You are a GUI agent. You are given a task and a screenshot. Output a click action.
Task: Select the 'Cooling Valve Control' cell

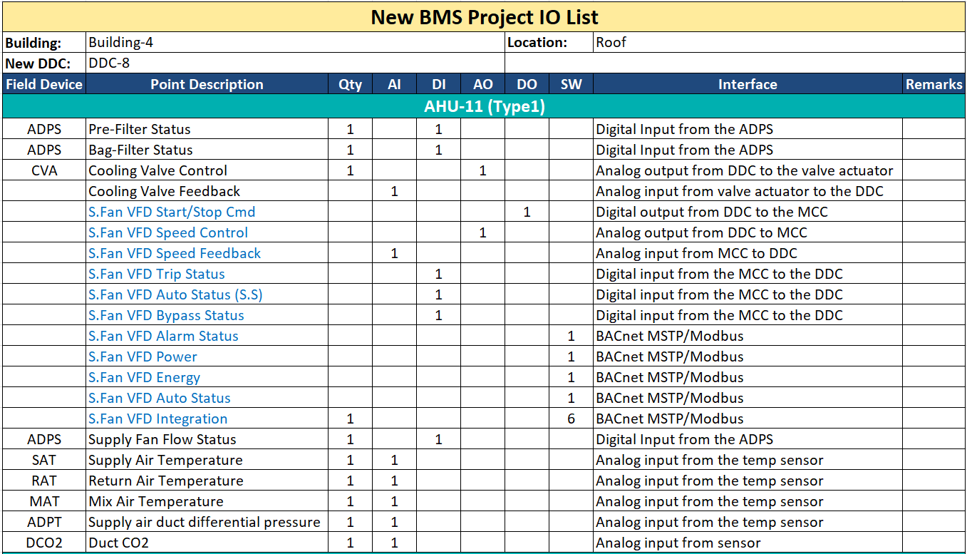point(207,170)
